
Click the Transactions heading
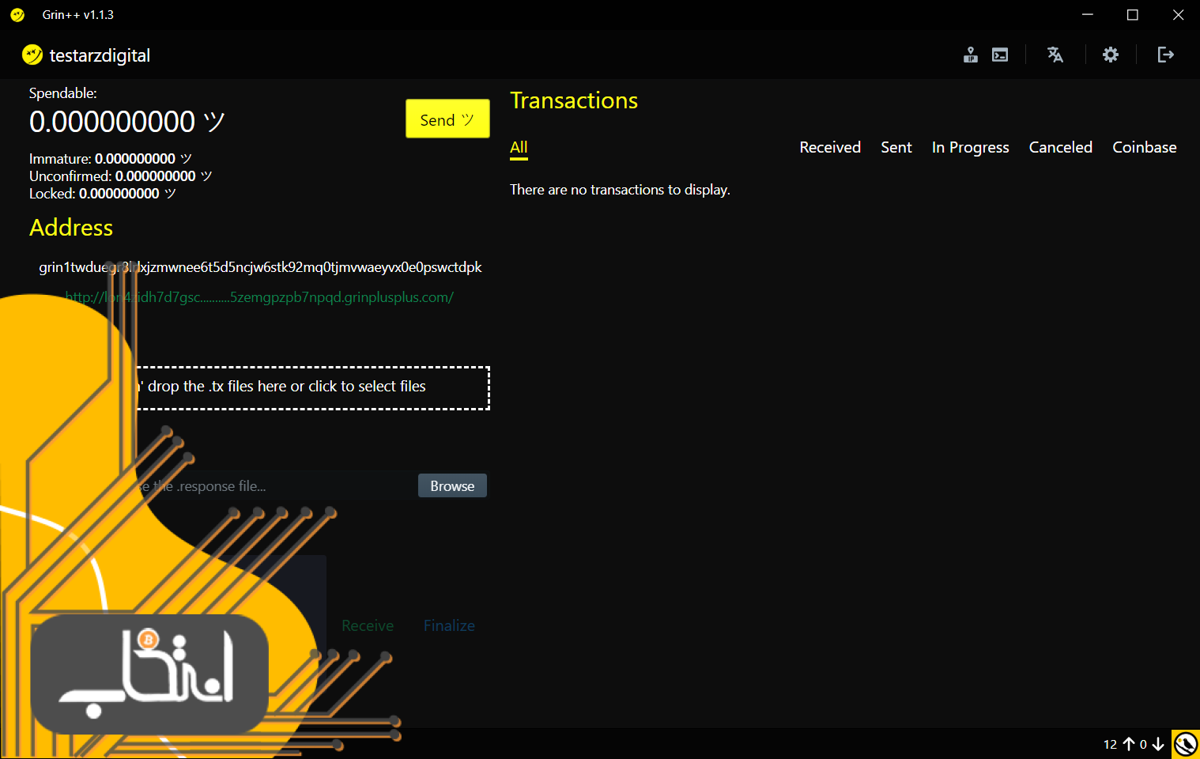pos(574,100)
